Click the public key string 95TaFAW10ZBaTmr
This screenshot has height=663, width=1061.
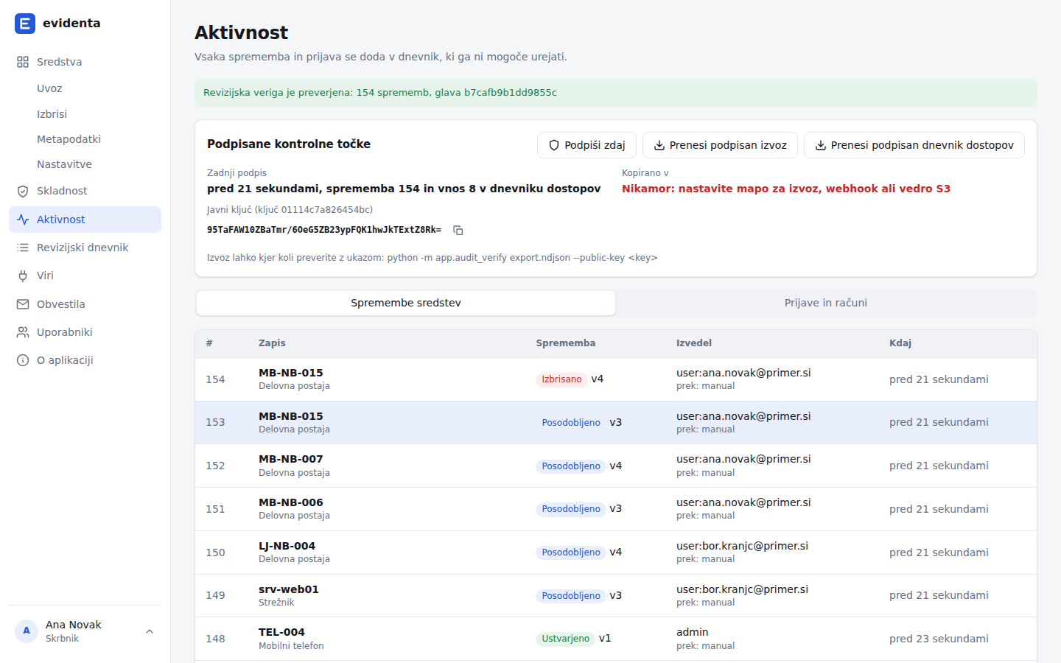[x=324, y=230]
